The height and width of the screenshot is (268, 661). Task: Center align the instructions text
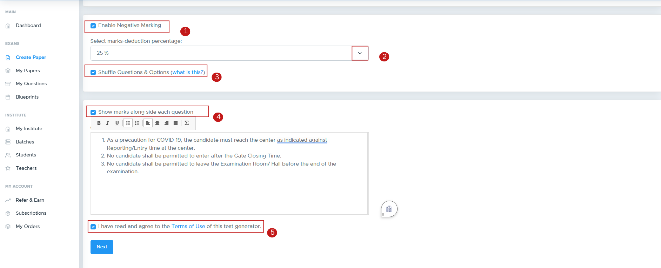tap(157, 123)
